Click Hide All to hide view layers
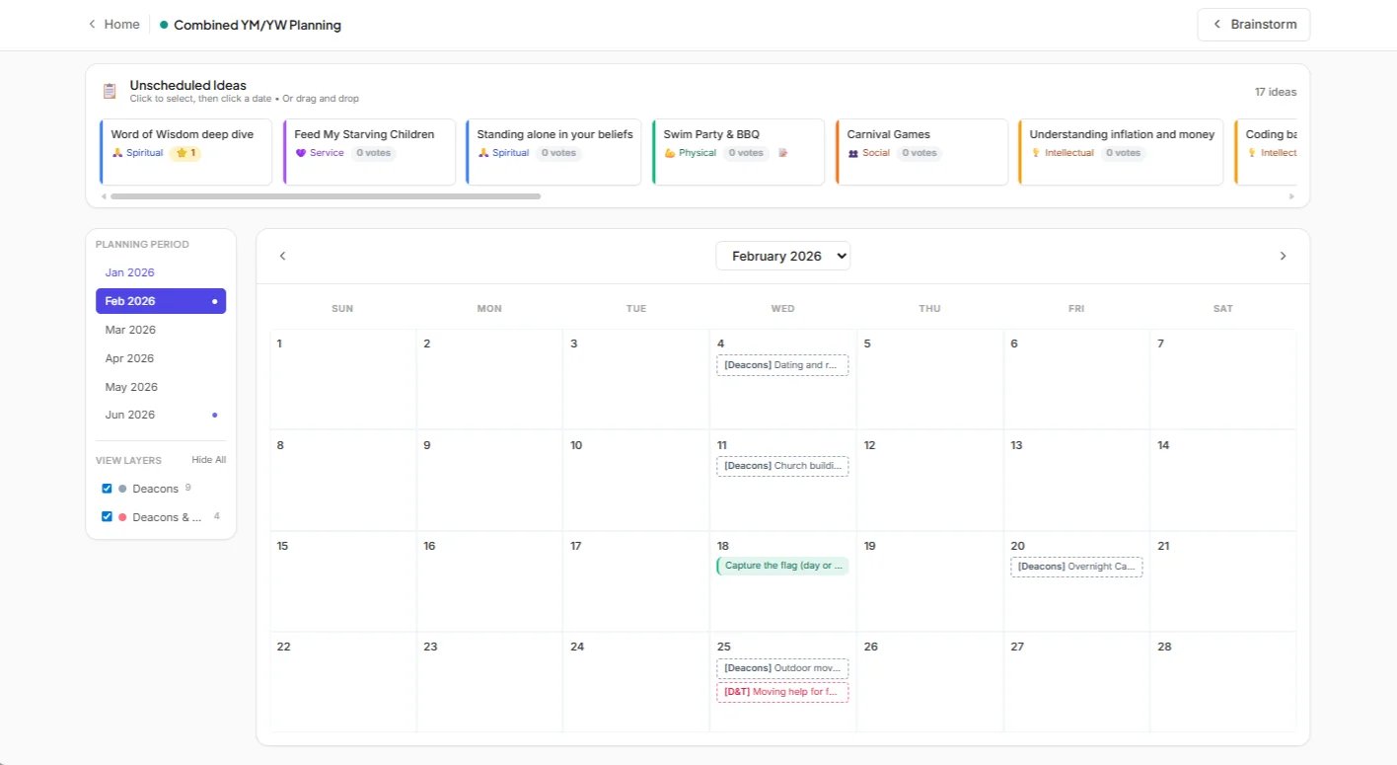This screenshot has height=765, width=1397. coord(207,459)
